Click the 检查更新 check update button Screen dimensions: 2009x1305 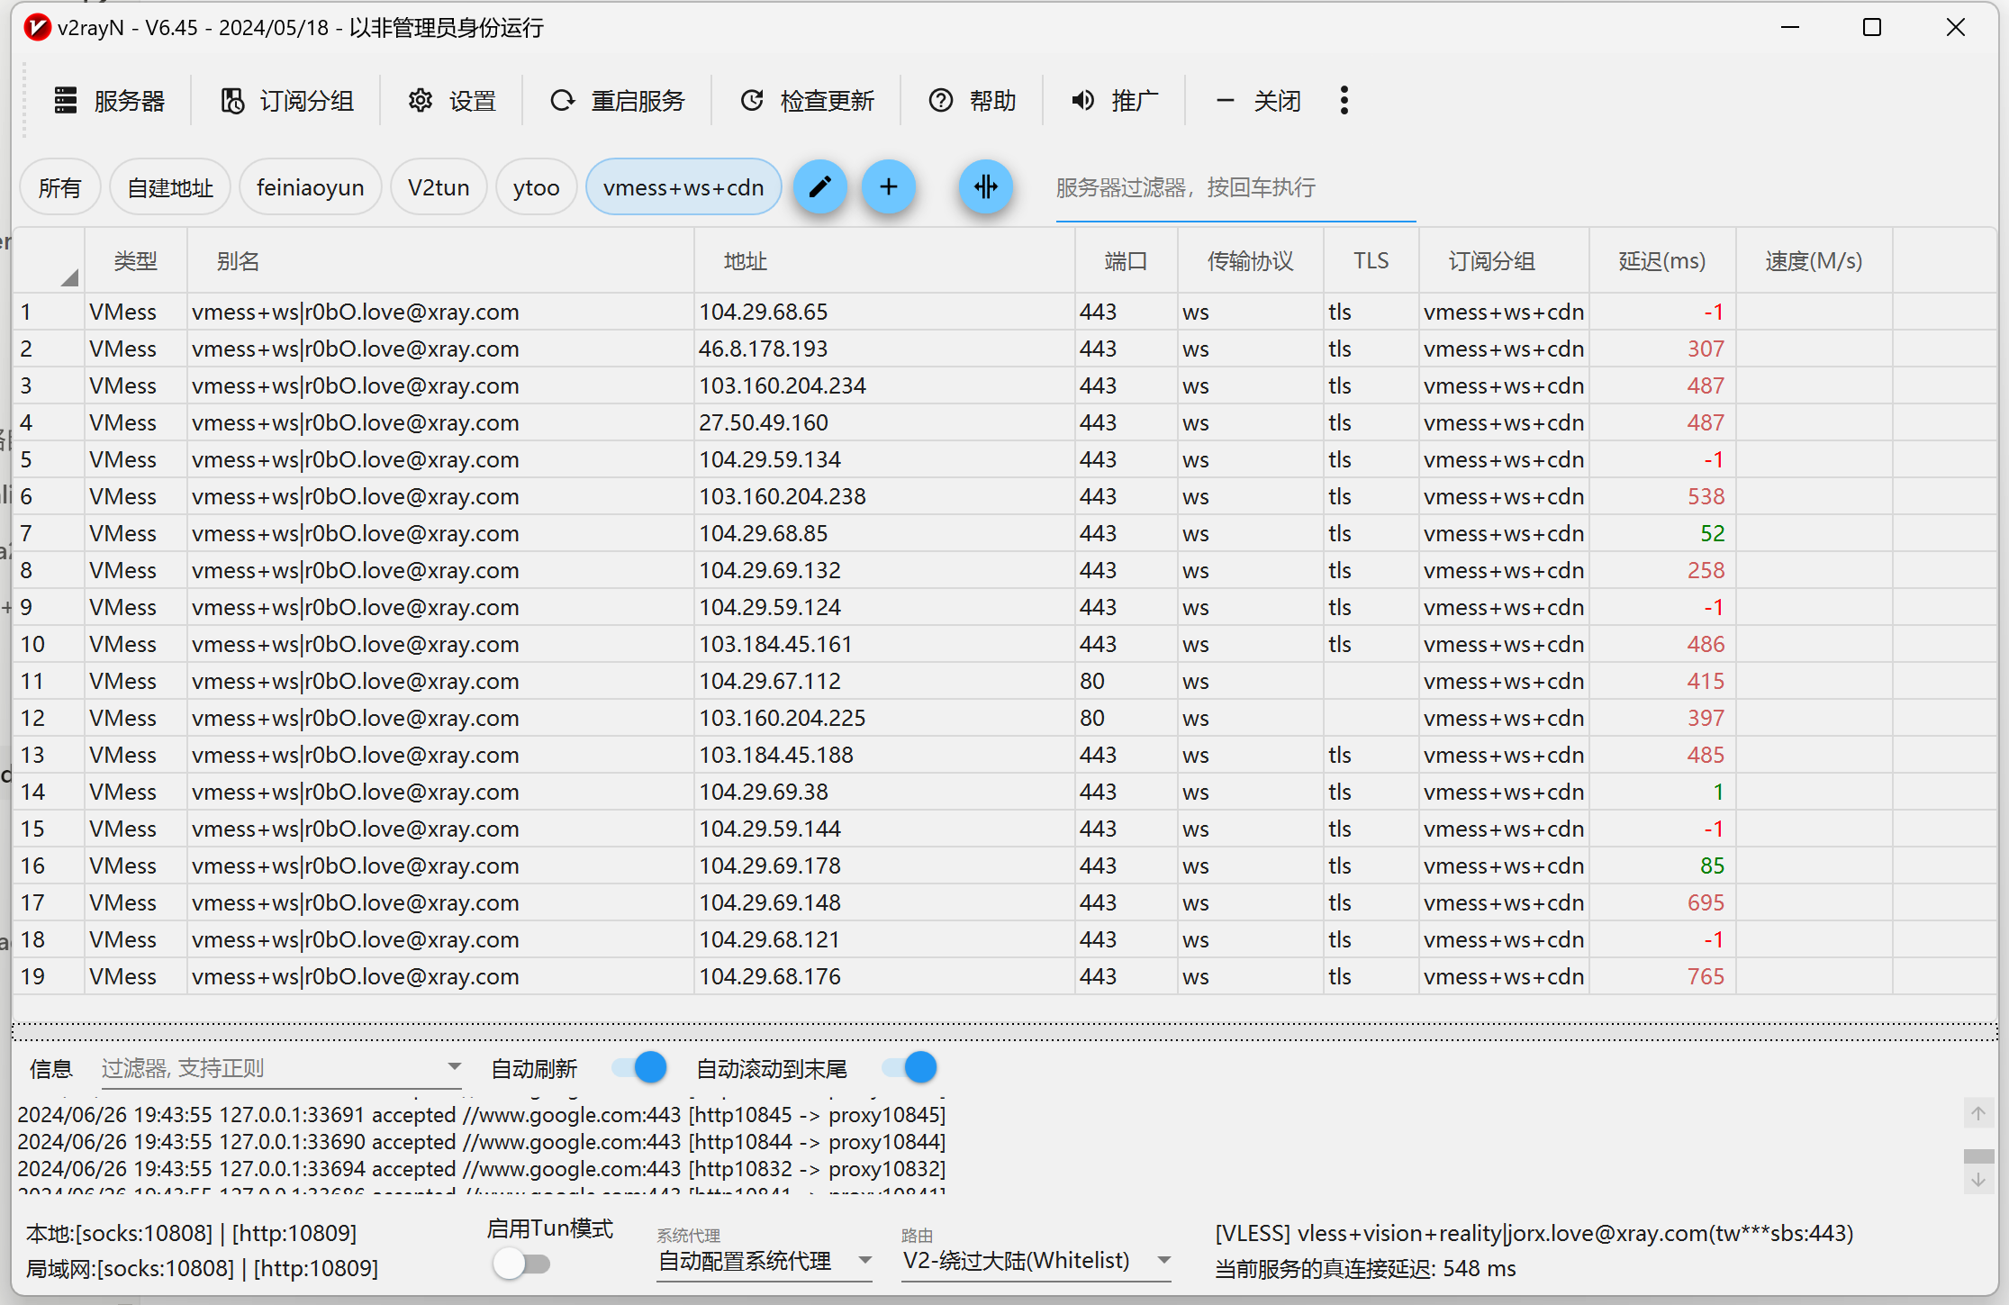[807, 100]
